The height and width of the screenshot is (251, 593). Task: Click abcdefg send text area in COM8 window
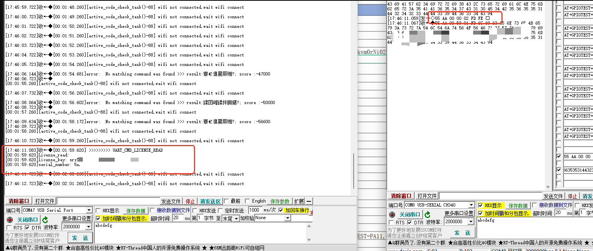(535, 228)
